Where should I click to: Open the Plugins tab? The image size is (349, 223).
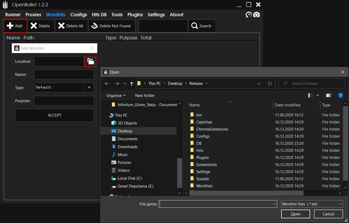coord(135,15)
